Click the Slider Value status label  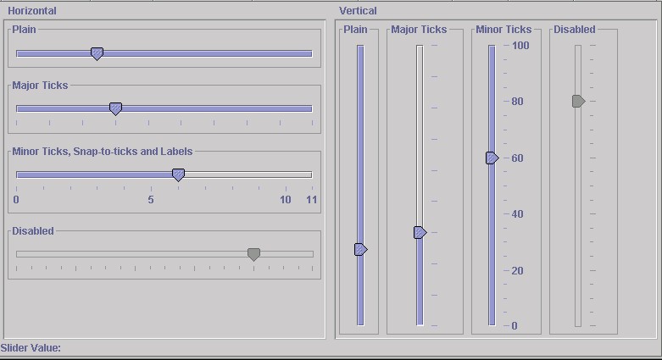pyautogui.click(x=31, y=348)
